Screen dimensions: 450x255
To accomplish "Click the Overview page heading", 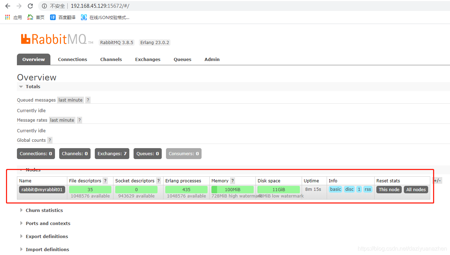I will pos(37,78).
